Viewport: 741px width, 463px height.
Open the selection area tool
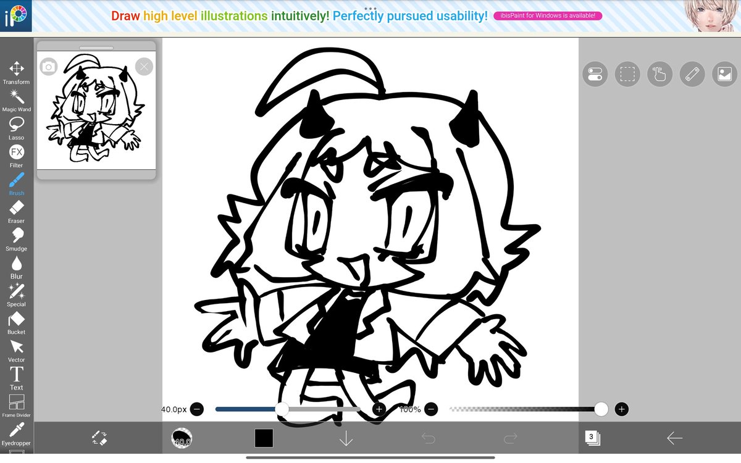coord(627,75)
